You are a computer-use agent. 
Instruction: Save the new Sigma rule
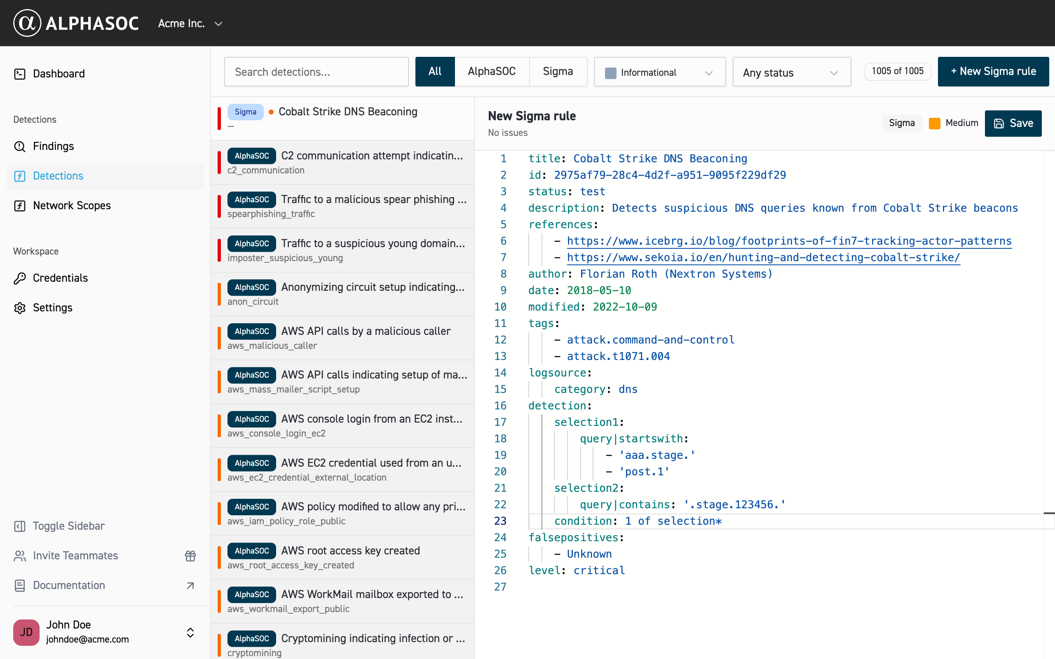pos(1013,123)
